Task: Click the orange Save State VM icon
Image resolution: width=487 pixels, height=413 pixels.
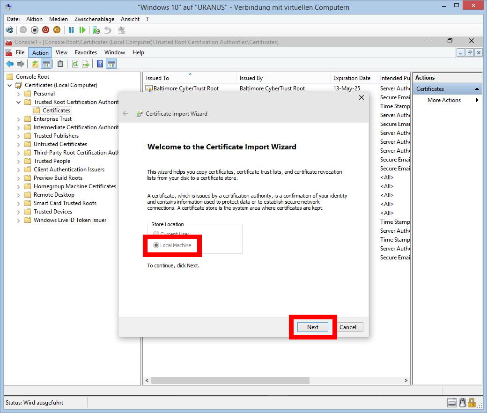Action: [57, 30]
